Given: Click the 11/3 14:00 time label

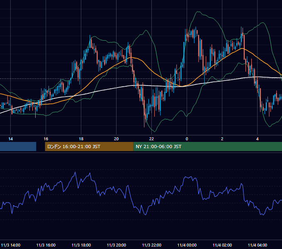Looking at the screenshot, I should coord(11,245).
